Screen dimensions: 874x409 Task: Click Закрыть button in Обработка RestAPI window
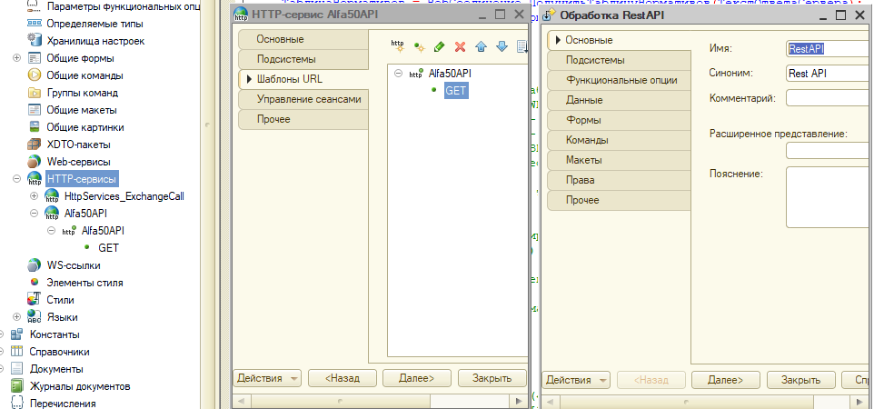(x=800, y=380)
